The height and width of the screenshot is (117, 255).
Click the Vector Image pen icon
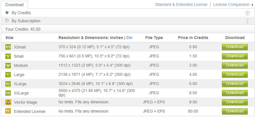pos(8,102)
